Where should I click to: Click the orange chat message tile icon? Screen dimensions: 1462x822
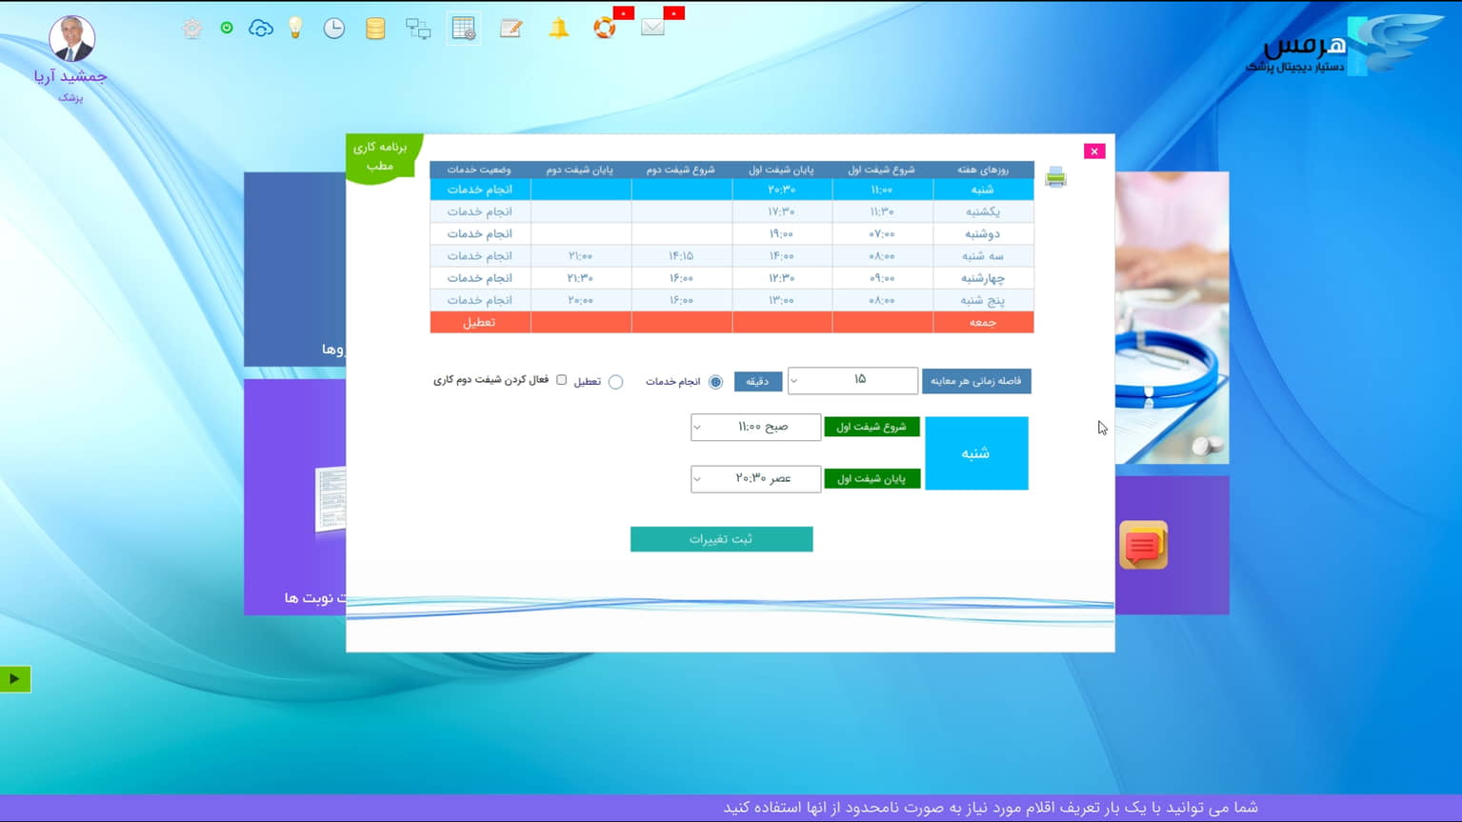[x=1143, y=546]
